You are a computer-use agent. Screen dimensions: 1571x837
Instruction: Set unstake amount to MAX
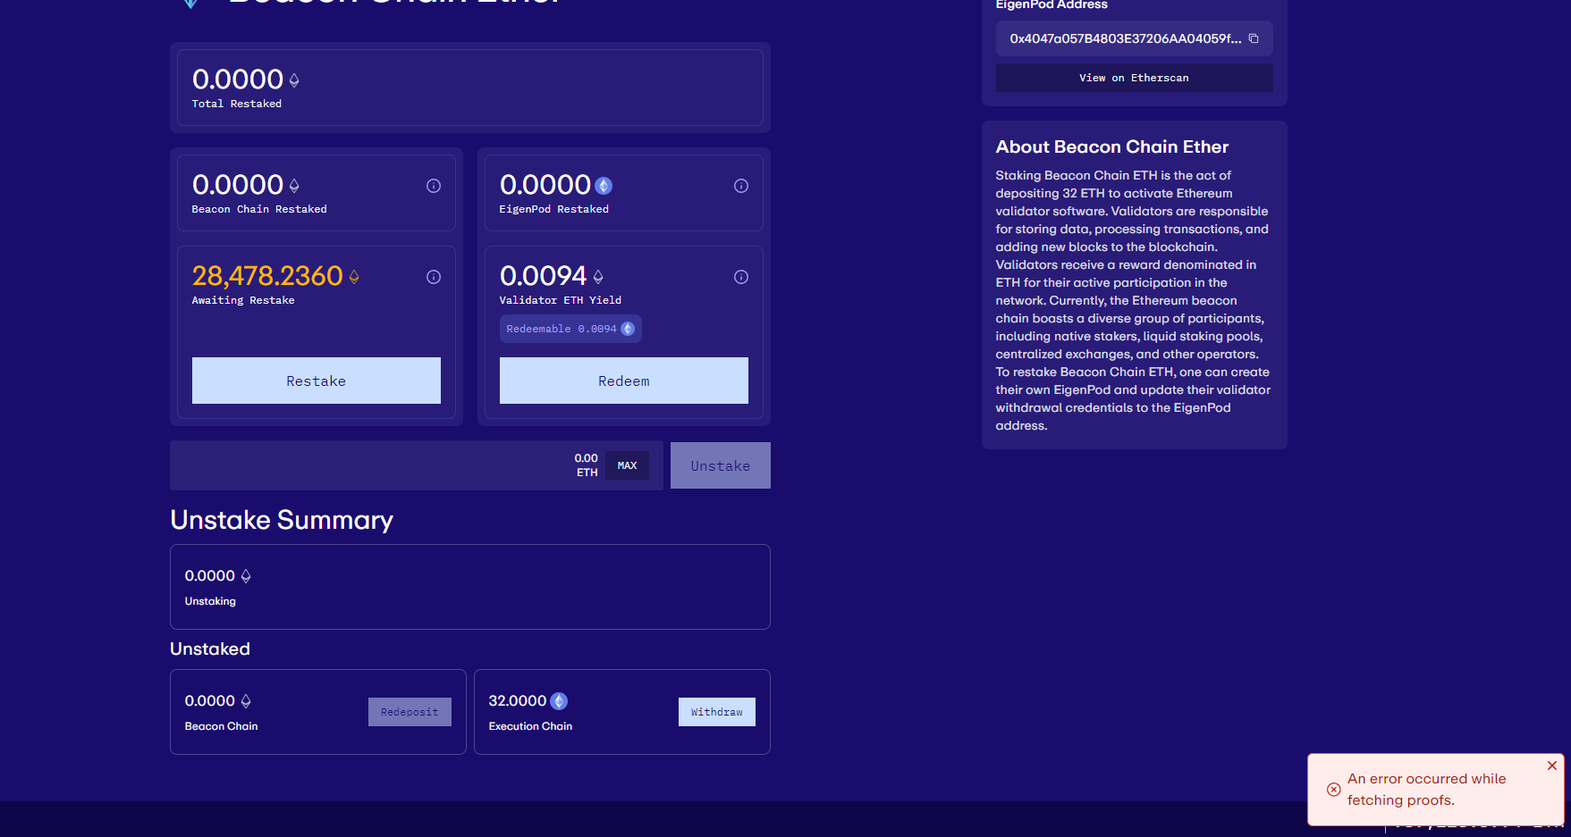pyautogui.click(x=627, y=465)
